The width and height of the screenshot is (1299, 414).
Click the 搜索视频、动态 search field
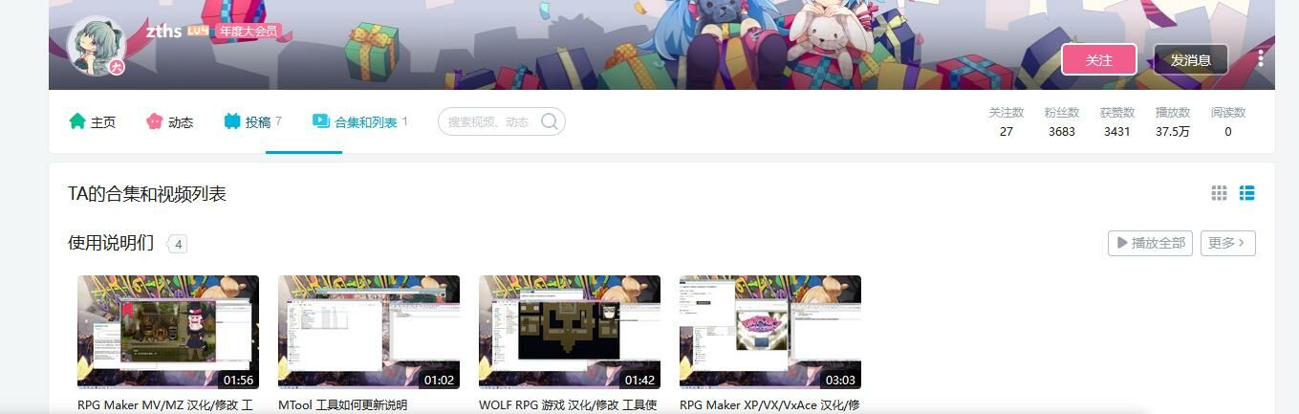point(488,121)
